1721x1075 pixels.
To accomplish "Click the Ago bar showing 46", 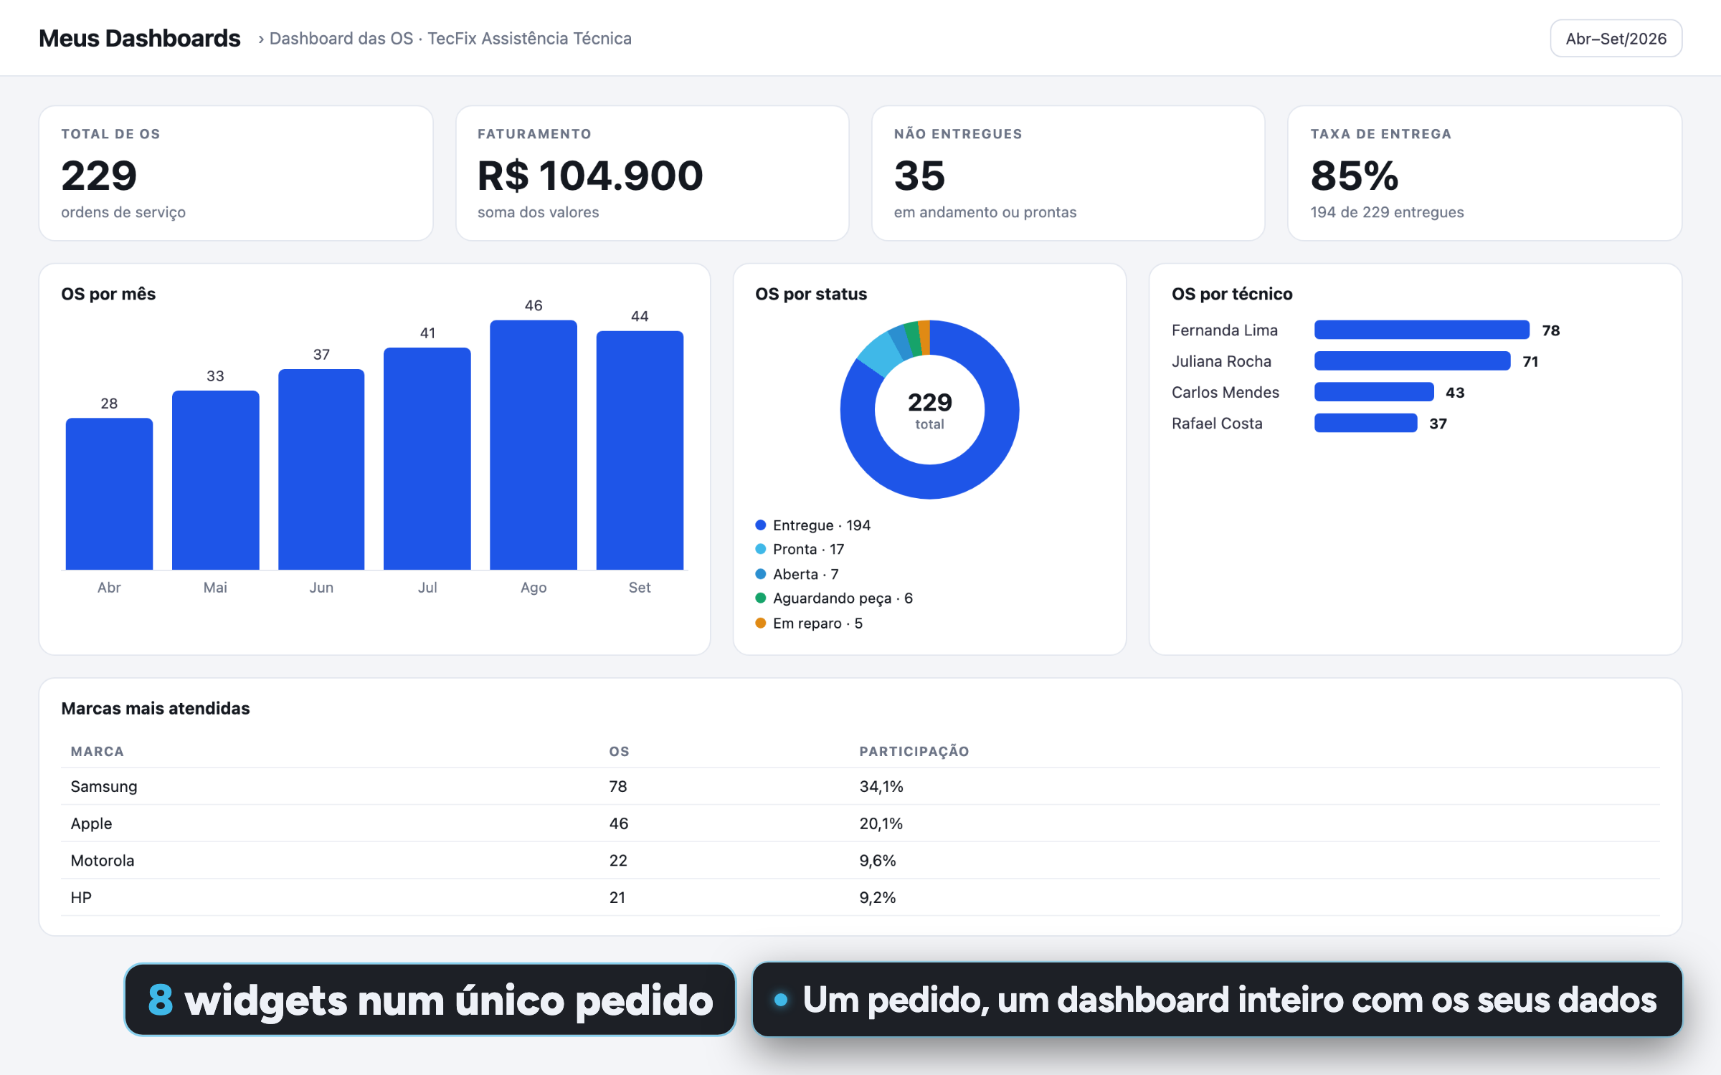I will tap(534, 445).
